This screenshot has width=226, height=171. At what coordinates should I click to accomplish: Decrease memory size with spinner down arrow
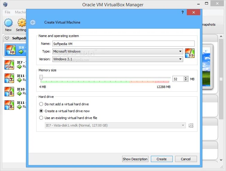point(186,80)
